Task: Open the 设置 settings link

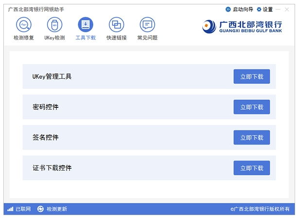Action: (x=267, y=9)
